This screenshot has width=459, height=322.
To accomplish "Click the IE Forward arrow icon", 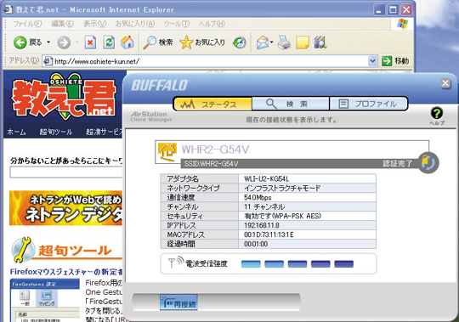I will (64, 42).
